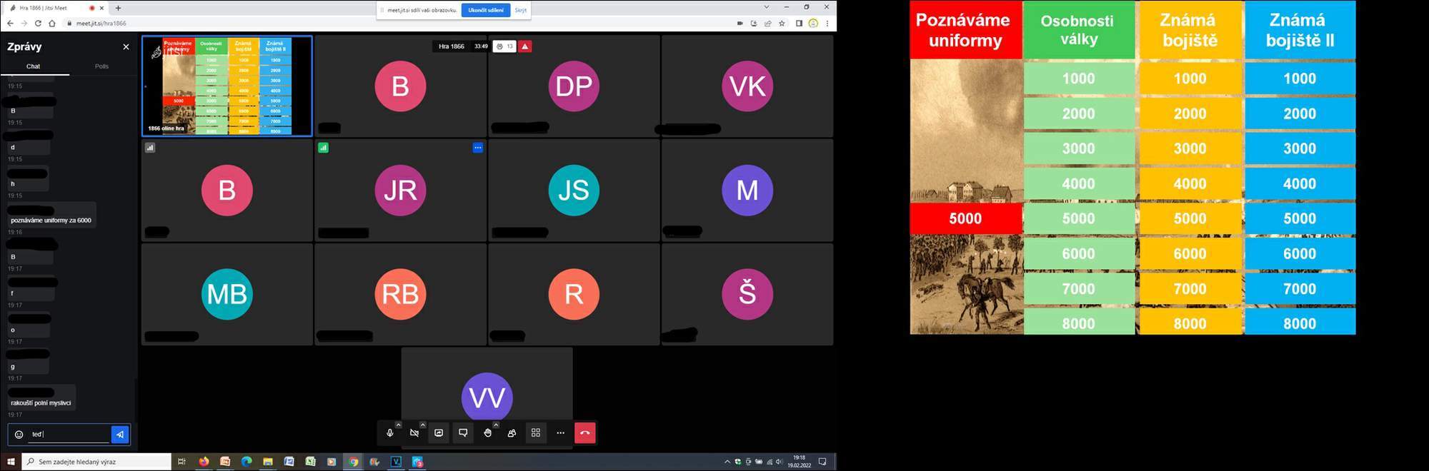Switch to the Polls tab

click(101, 66)
